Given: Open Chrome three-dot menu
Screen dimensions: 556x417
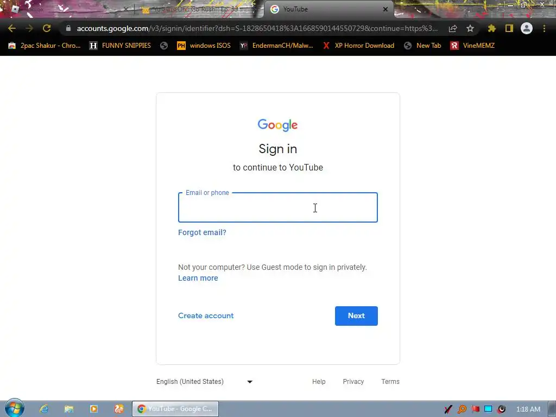Looking at the screenshot, I should pos(544,28).
